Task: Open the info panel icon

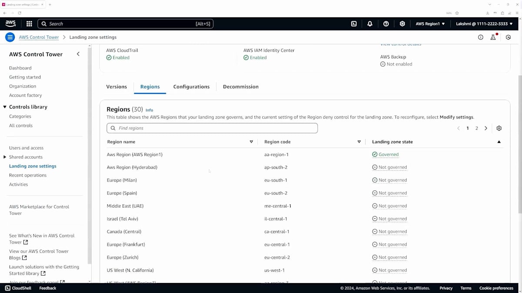Action: point(481,37)
